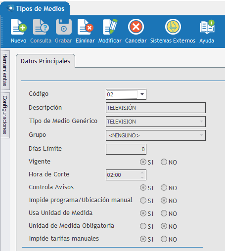Open Sistemas Externos yellow icon
Screen dimensions: 225x251
pyautogui.click(x=173, y=27)
